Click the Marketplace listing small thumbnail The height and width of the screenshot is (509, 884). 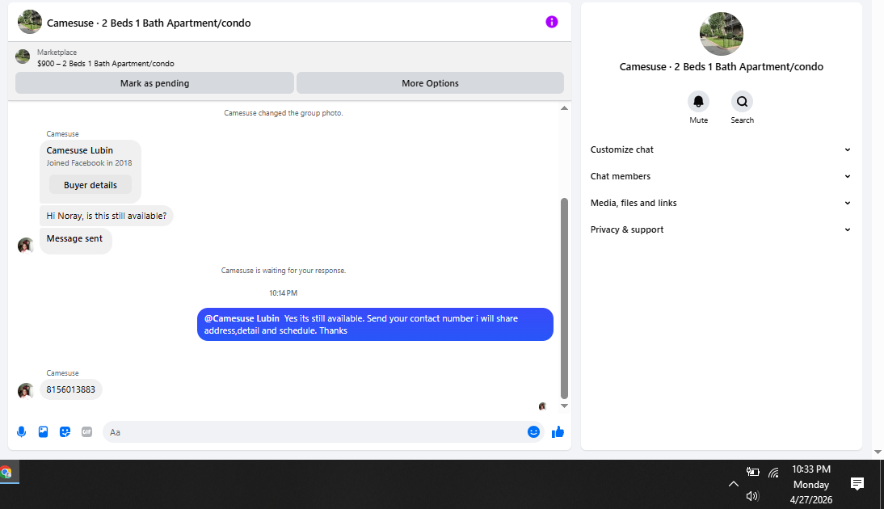tap(23, 57)
